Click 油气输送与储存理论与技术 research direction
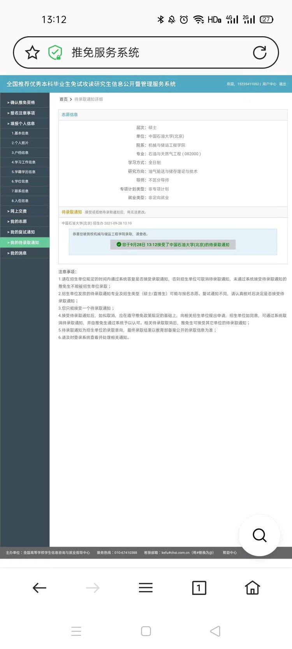The width and height of the screenshot is (292, 649). point(173,171)
